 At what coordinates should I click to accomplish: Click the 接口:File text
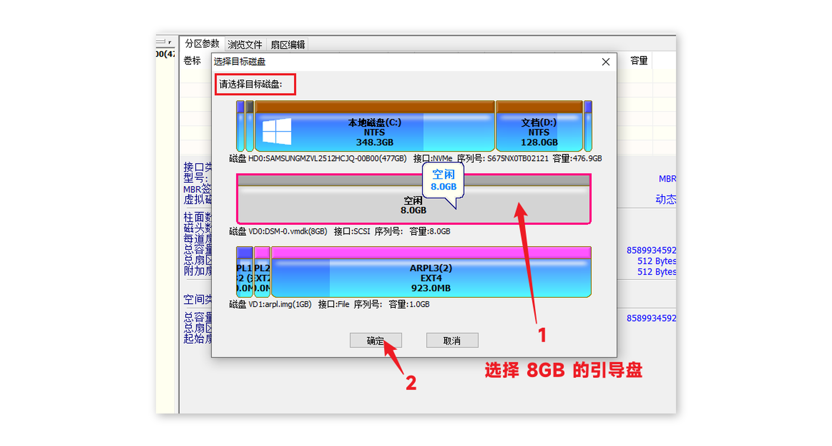[334, 304]
